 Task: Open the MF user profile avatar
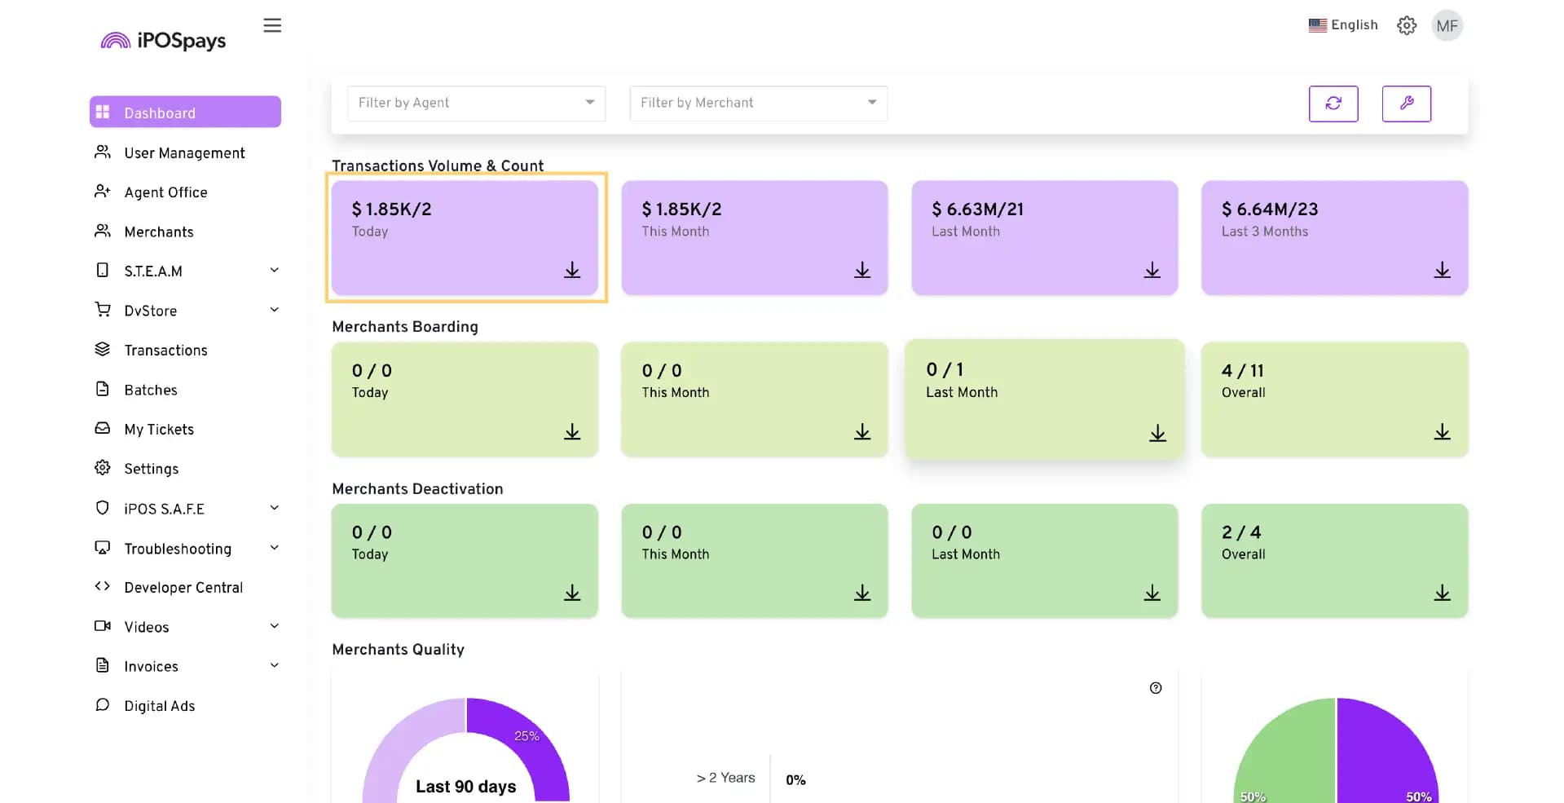(x=1447, y=26)
